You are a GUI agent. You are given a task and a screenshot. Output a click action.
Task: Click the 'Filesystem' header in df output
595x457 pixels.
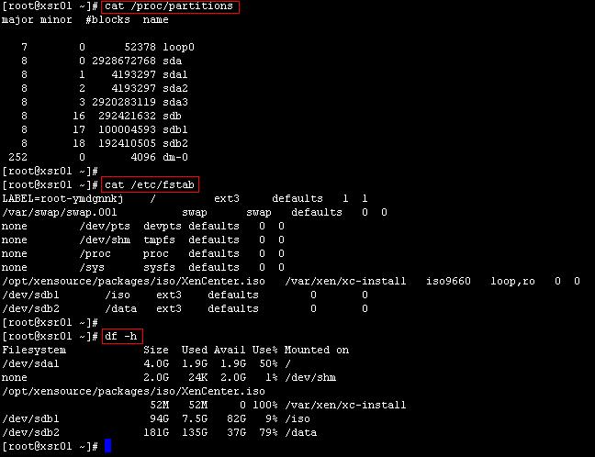(x=34, y=350)
